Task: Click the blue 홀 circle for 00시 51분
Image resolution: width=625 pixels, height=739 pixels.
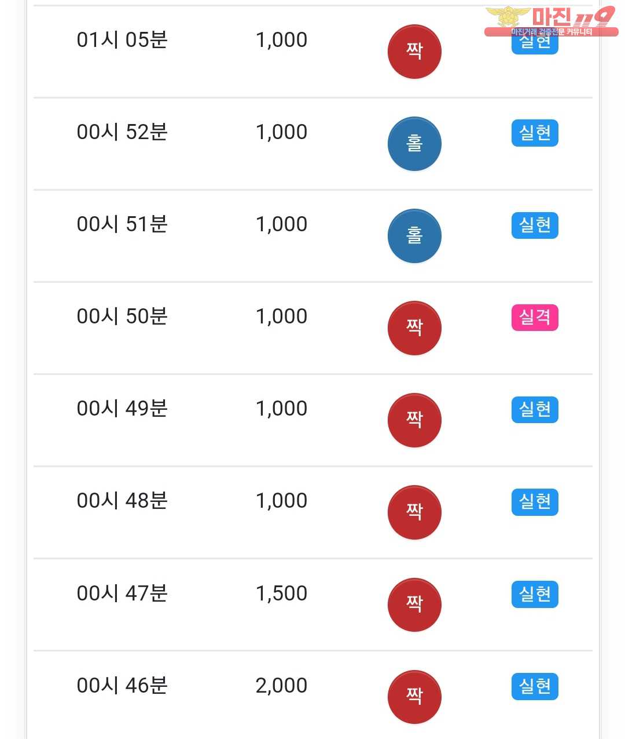Action: pyautogui.click(x=414, y=236)
